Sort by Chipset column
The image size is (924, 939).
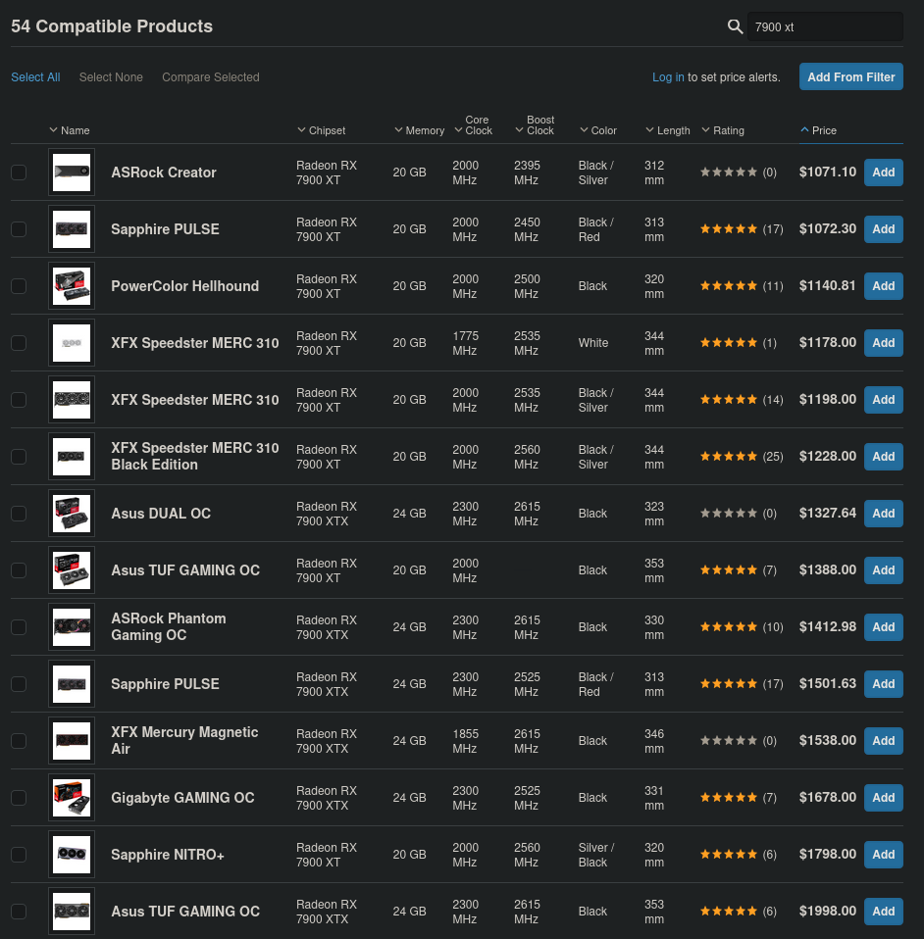[321, 130]
